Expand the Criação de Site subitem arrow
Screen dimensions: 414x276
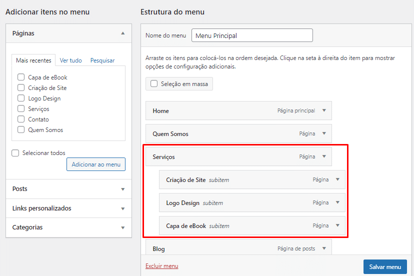tap(337, 179)
